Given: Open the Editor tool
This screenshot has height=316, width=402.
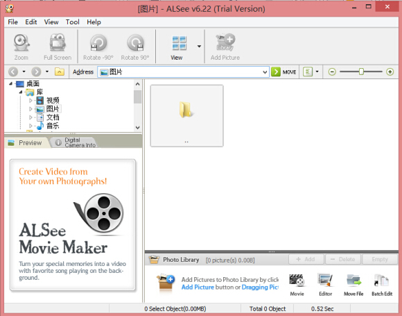Looking at the screenshot, I should click(325, 285).
